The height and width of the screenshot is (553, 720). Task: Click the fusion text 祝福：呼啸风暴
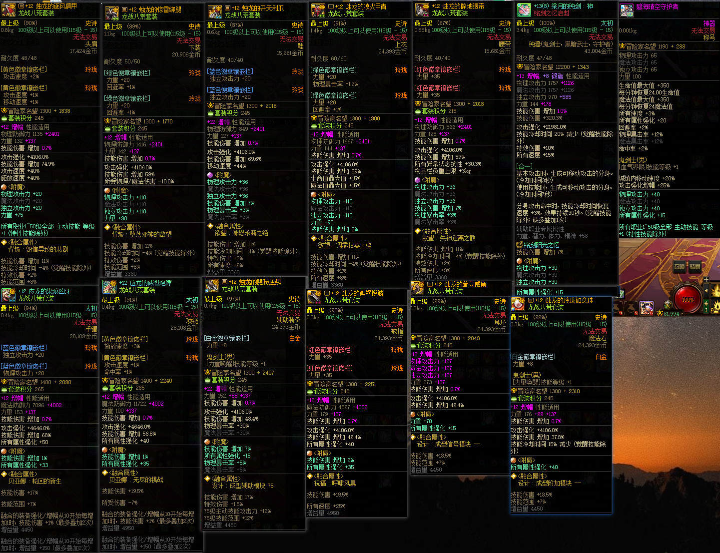(x=335, y=483)
